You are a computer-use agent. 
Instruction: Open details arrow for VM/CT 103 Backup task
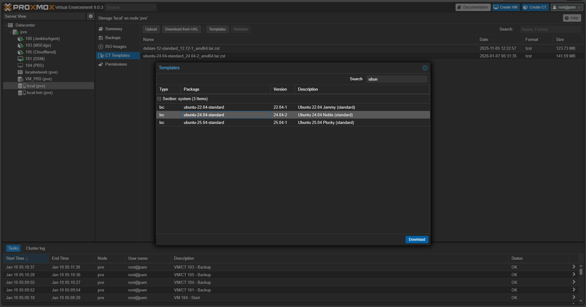point(574,267)
